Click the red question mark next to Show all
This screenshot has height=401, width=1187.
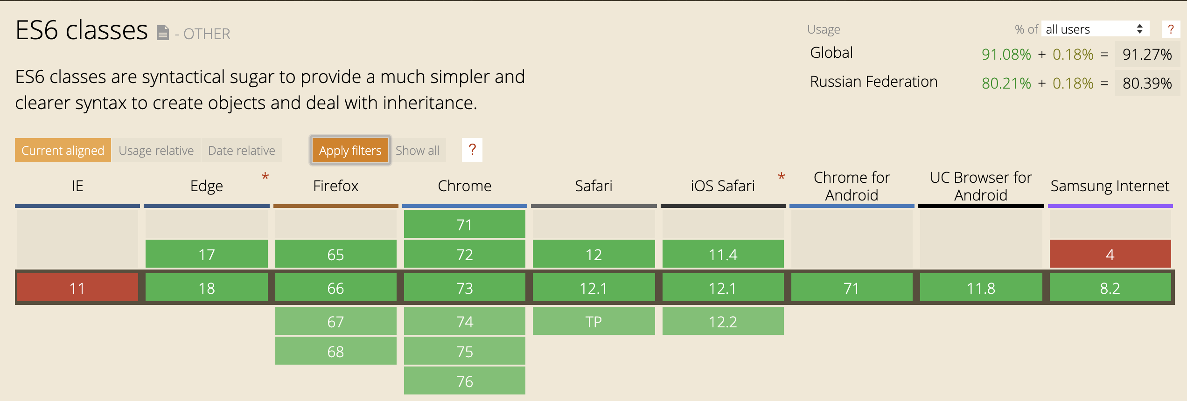472,150
